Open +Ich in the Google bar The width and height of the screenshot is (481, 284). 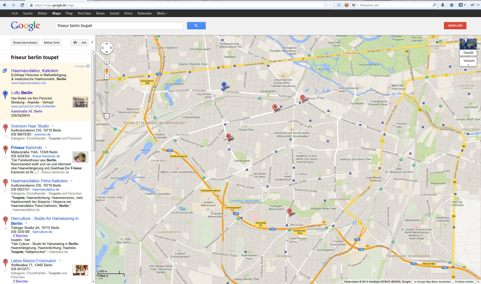14,13
